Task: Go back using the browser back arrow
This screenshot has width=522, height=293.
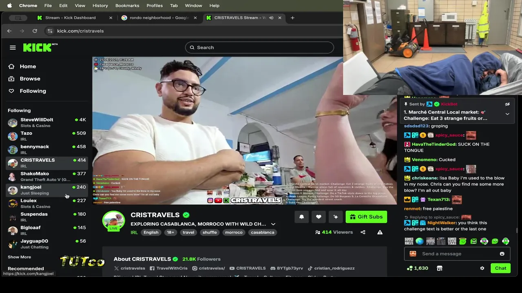Action: tap(9, 31)
